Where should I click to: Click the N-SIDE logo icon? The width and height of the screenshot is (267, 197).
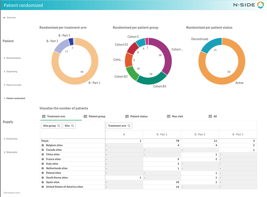tap(260, 5)
